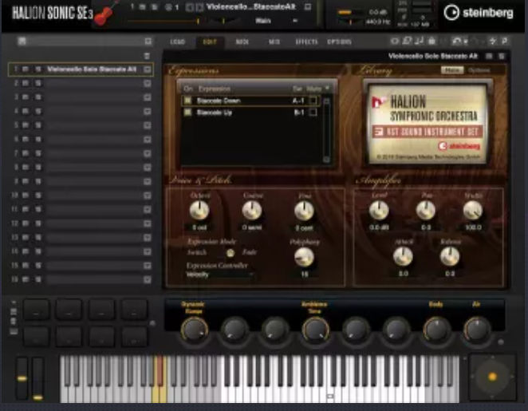This screenshot has height=411, width=528.
Task: Toggle the Expression Mode Switch/Fade switch
Action: pos(231,251)
